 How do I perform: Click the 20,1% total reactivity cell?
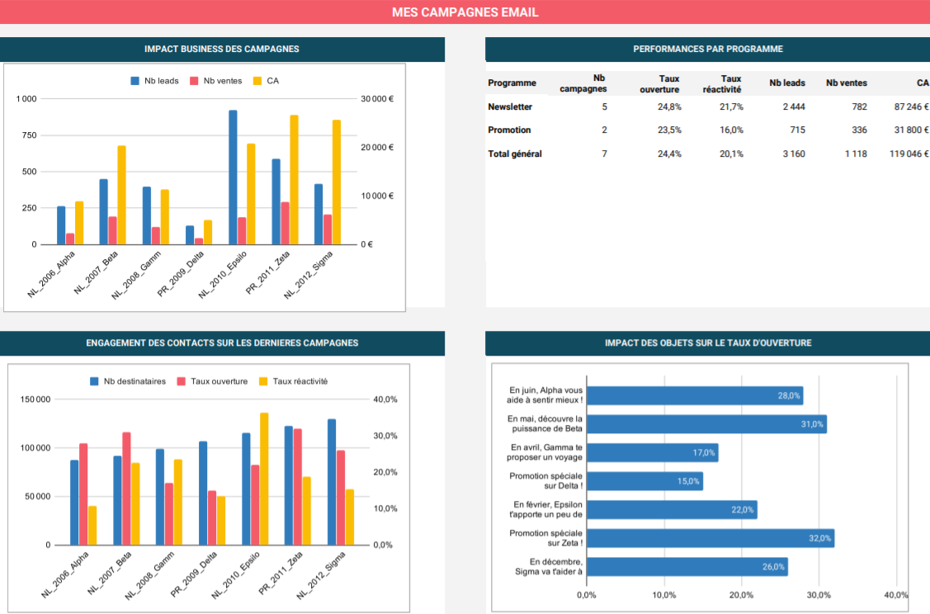pyautogui.click(x=731, y=153)
